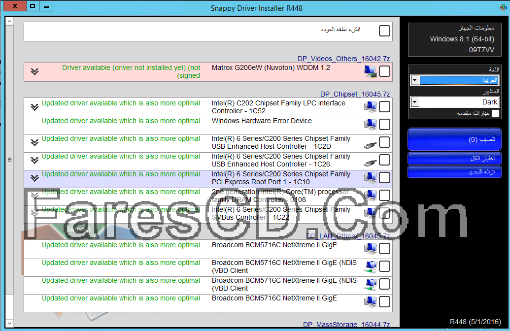Open the DP_Videos_Others_16042.7z pack link
Image resolution: width=510 pixels, height=331 pixels.
344,59
